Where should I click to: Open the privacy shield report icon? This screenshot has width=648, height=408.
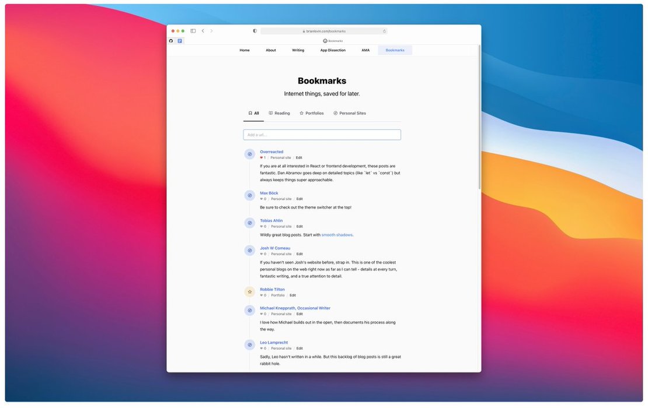(x=255, y=31)
